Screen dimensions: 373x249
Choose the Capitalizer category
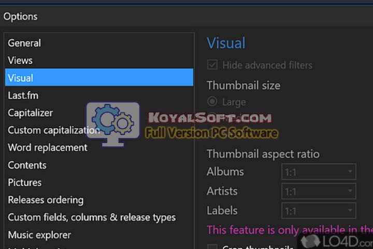coord(99,113)
